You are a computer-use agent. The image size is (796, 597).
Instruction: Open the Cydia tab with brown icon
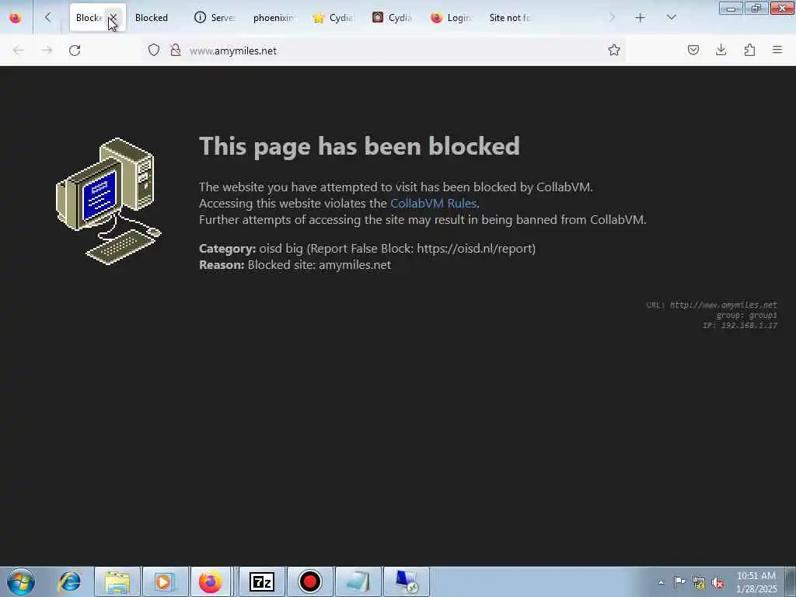(393, 18)
